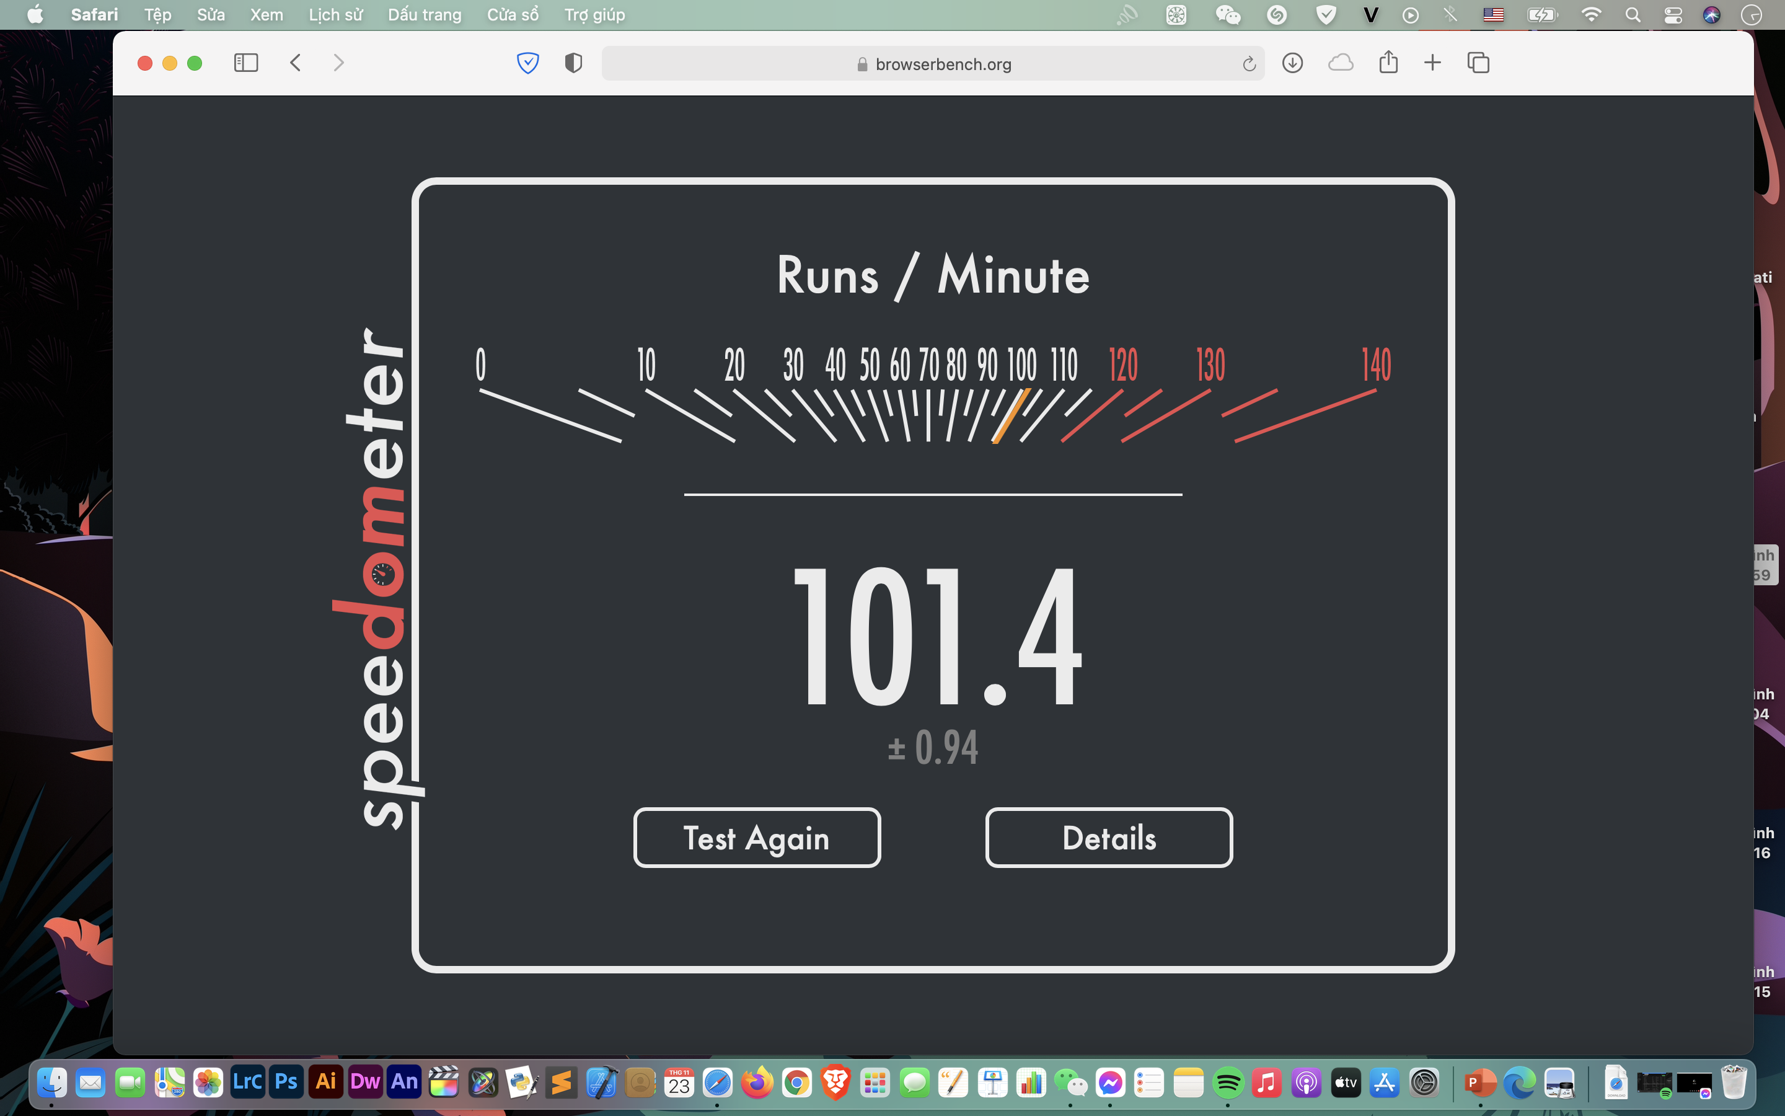
Task: Show the Safari downloads list
Action: [1292, 63]
